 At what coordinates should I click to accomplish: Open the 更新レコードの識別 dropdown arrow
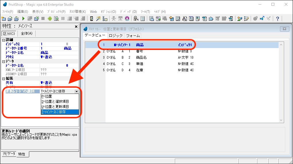[x=76, y=92]
